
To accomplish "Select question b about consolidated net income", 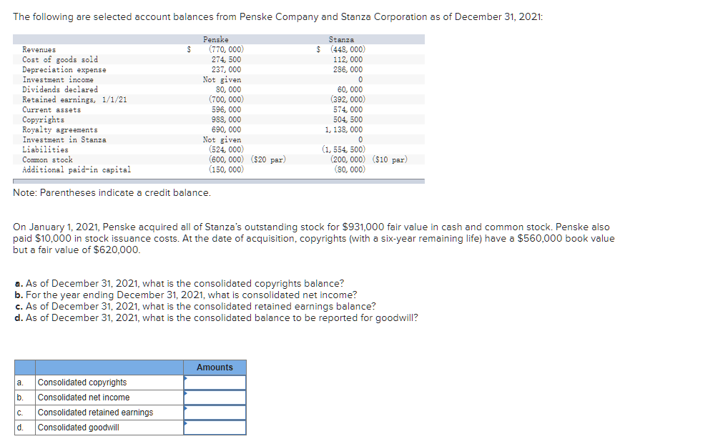I will point(186,295).
